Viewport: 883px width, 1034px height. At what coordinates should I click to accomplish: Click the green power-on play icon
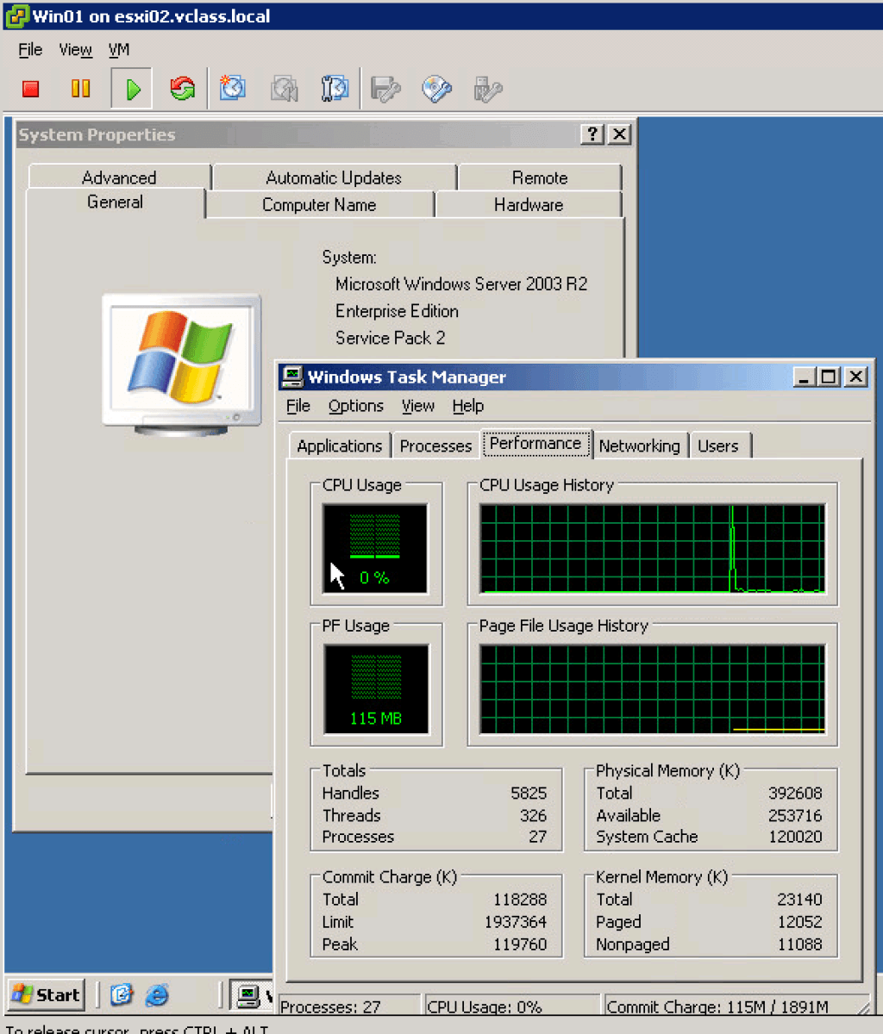(x=130, y=88)
